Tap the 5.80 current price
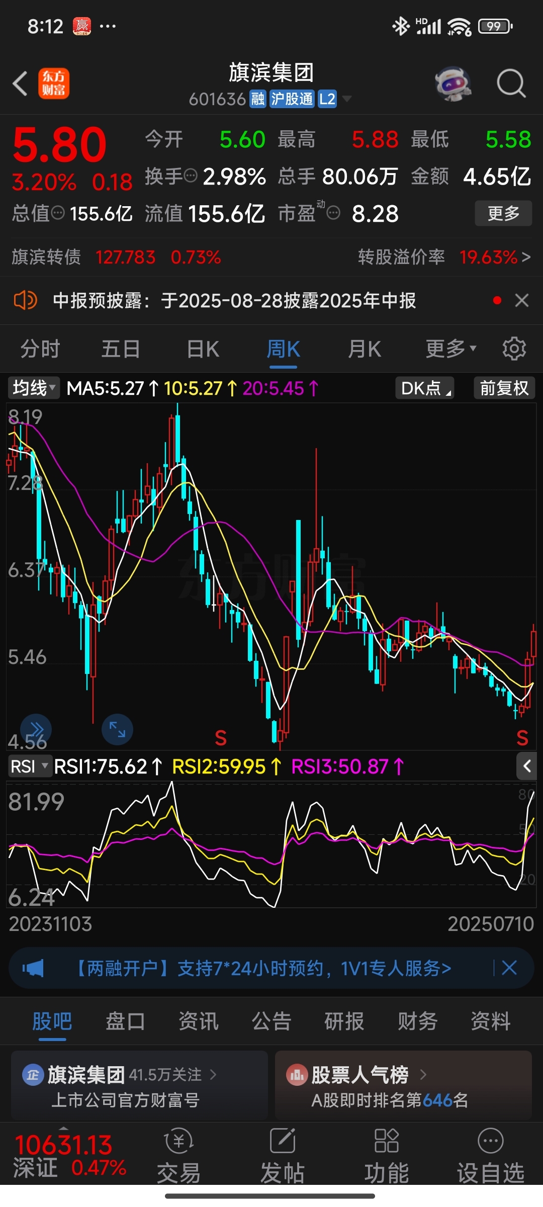The height and width of the screenshot is (1207, 543). 59,145
